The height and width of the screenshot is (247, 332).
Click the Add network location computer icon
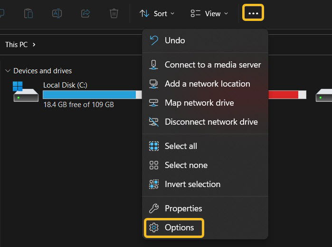[154, 84]
